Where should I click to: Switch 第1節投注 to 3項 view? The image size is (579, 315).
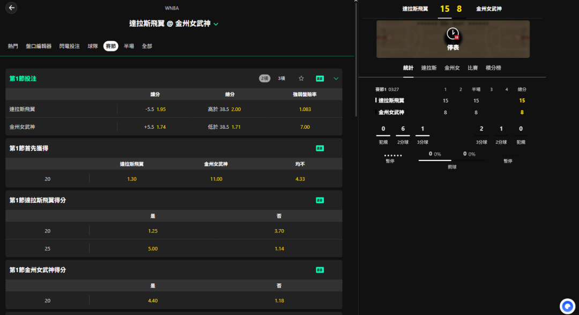point(281,78)
